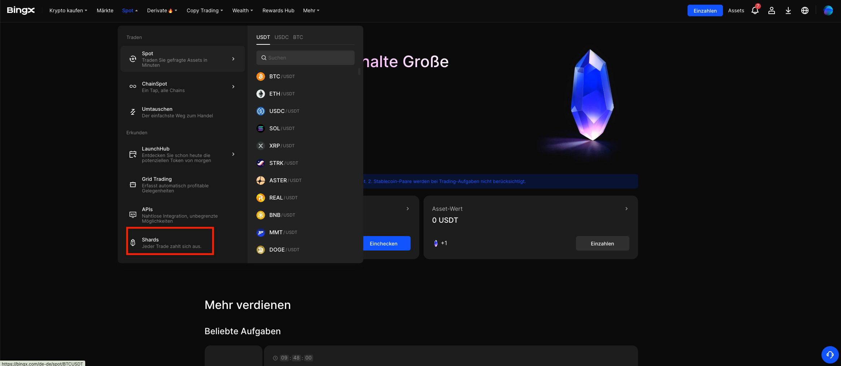The height and width of the screenshot is (366, 841).
Task: Open the user profile icon
Action: tap(771, 11)
